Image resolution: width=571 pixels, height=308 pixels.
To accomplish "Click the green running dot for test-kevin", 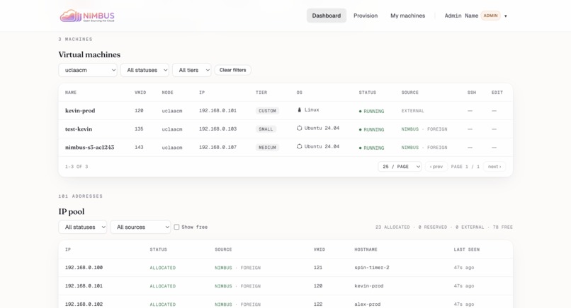I will (360, 130).
